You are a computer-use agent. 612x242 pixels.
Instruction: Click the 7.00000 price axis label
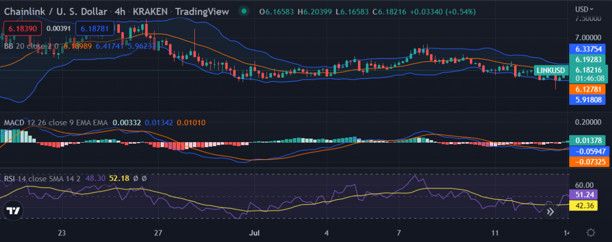(x=589, y=37)
